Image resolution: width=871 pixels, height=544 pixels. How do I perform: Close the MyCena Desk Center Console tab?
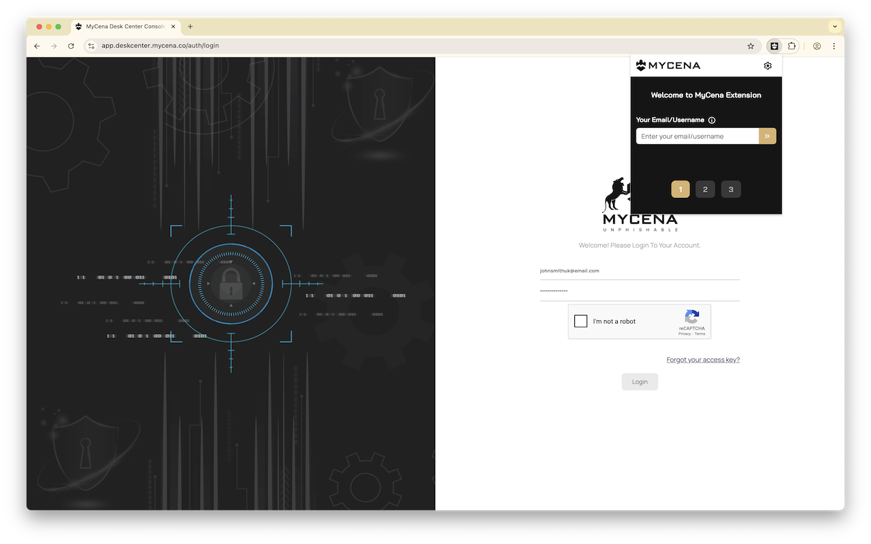[x=174, y=27]
